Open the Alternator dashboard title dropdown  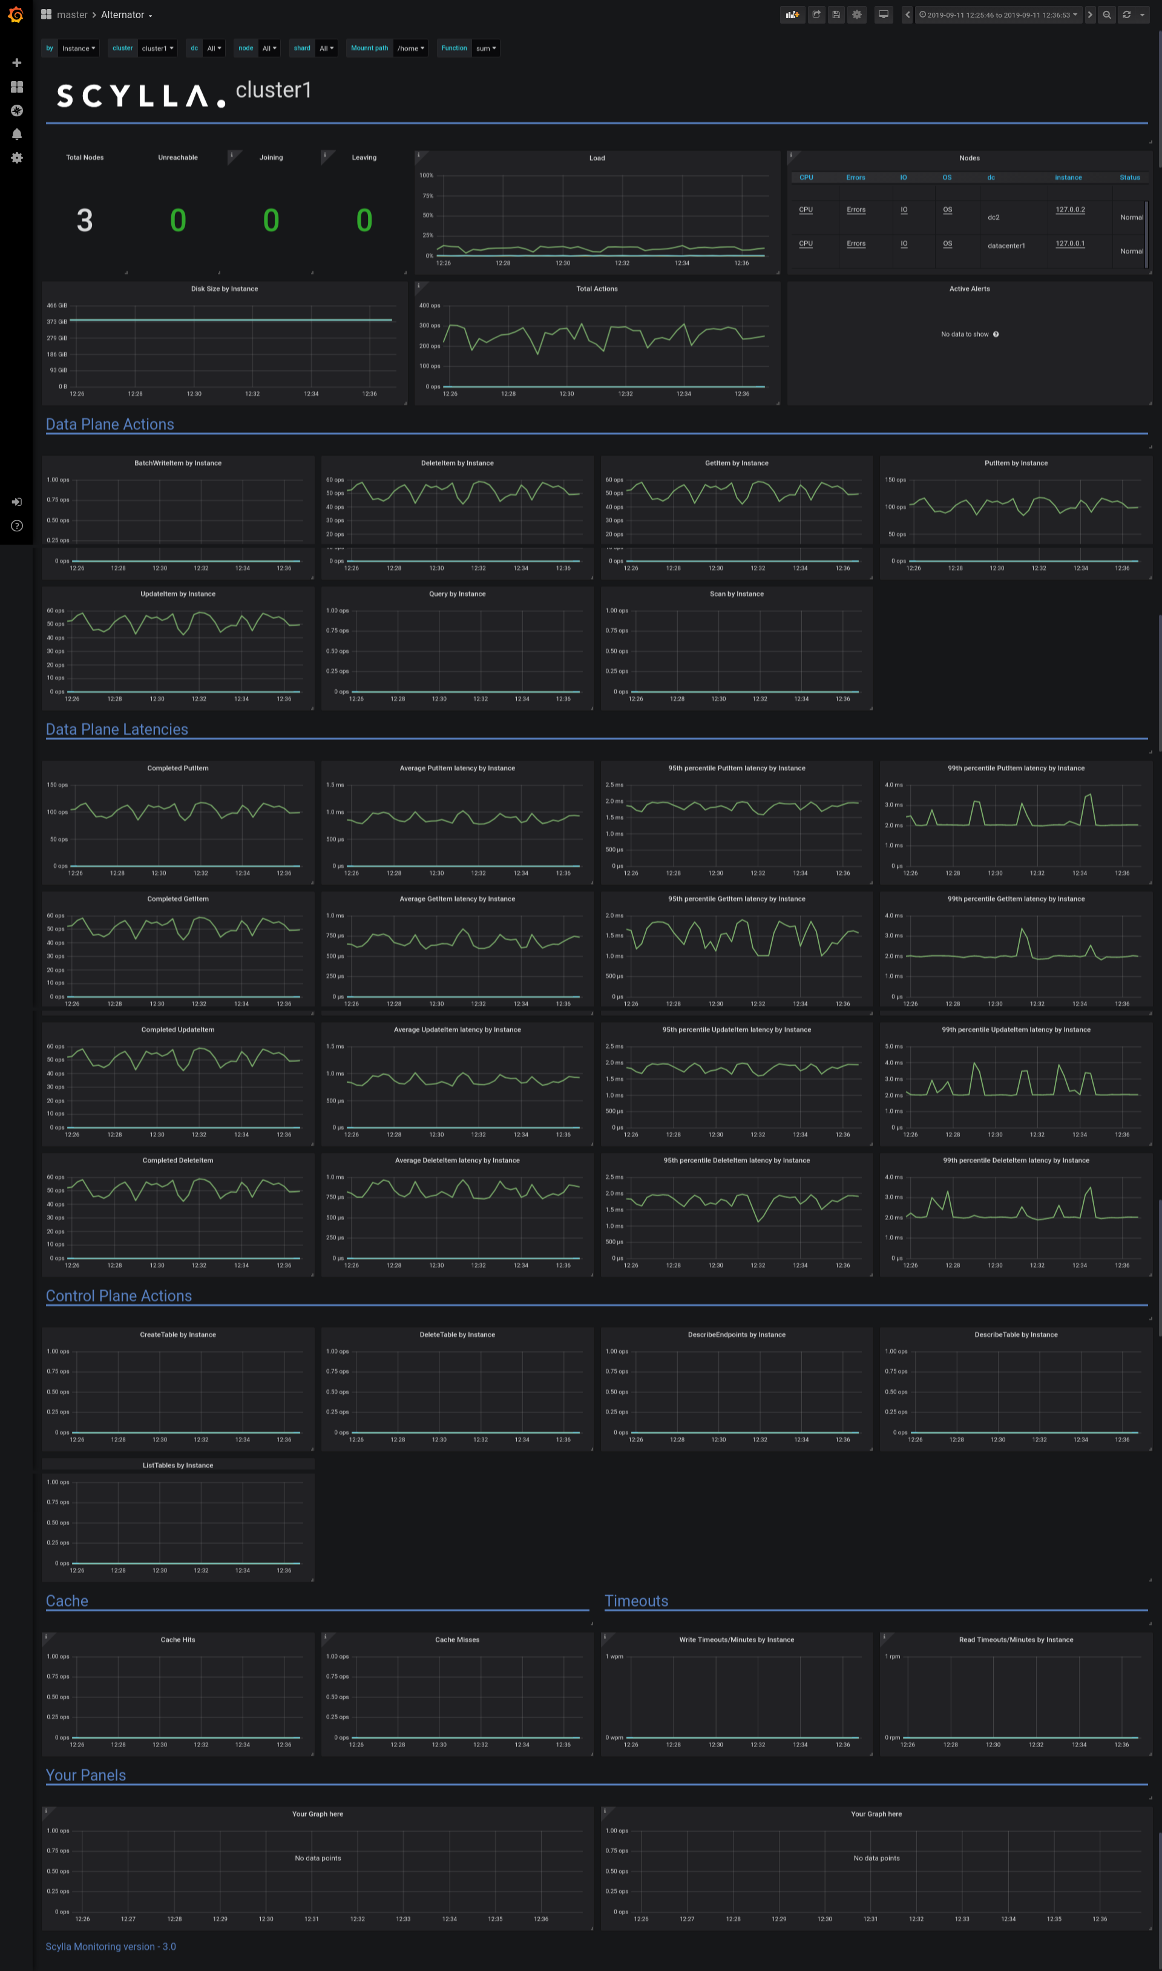coord(126,15)
